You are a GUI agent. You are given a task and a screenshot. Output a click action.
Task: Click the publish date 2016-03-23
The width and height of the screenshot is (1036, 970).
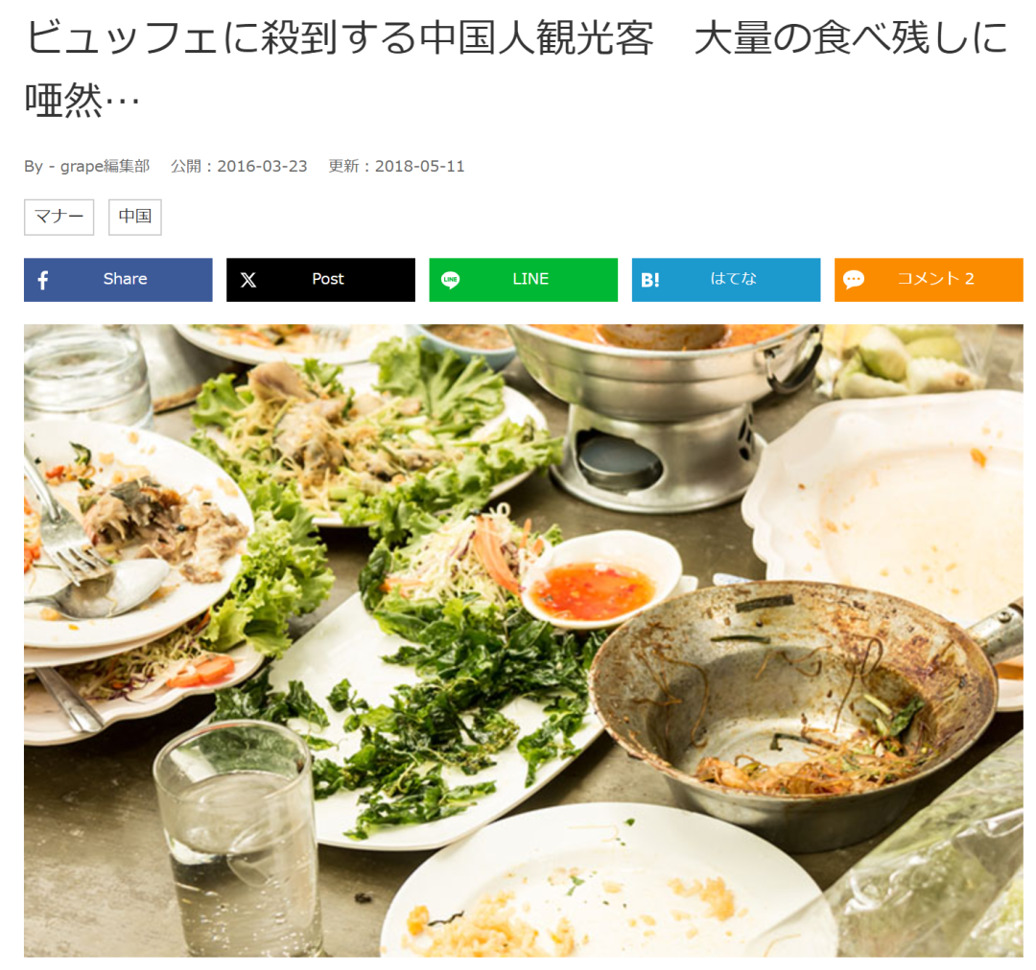[x=262, y=166]
